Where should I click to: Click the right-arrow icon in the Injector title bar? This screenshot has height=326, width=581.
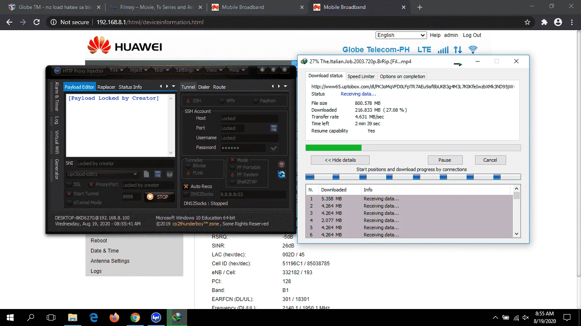tap(285, 70)
